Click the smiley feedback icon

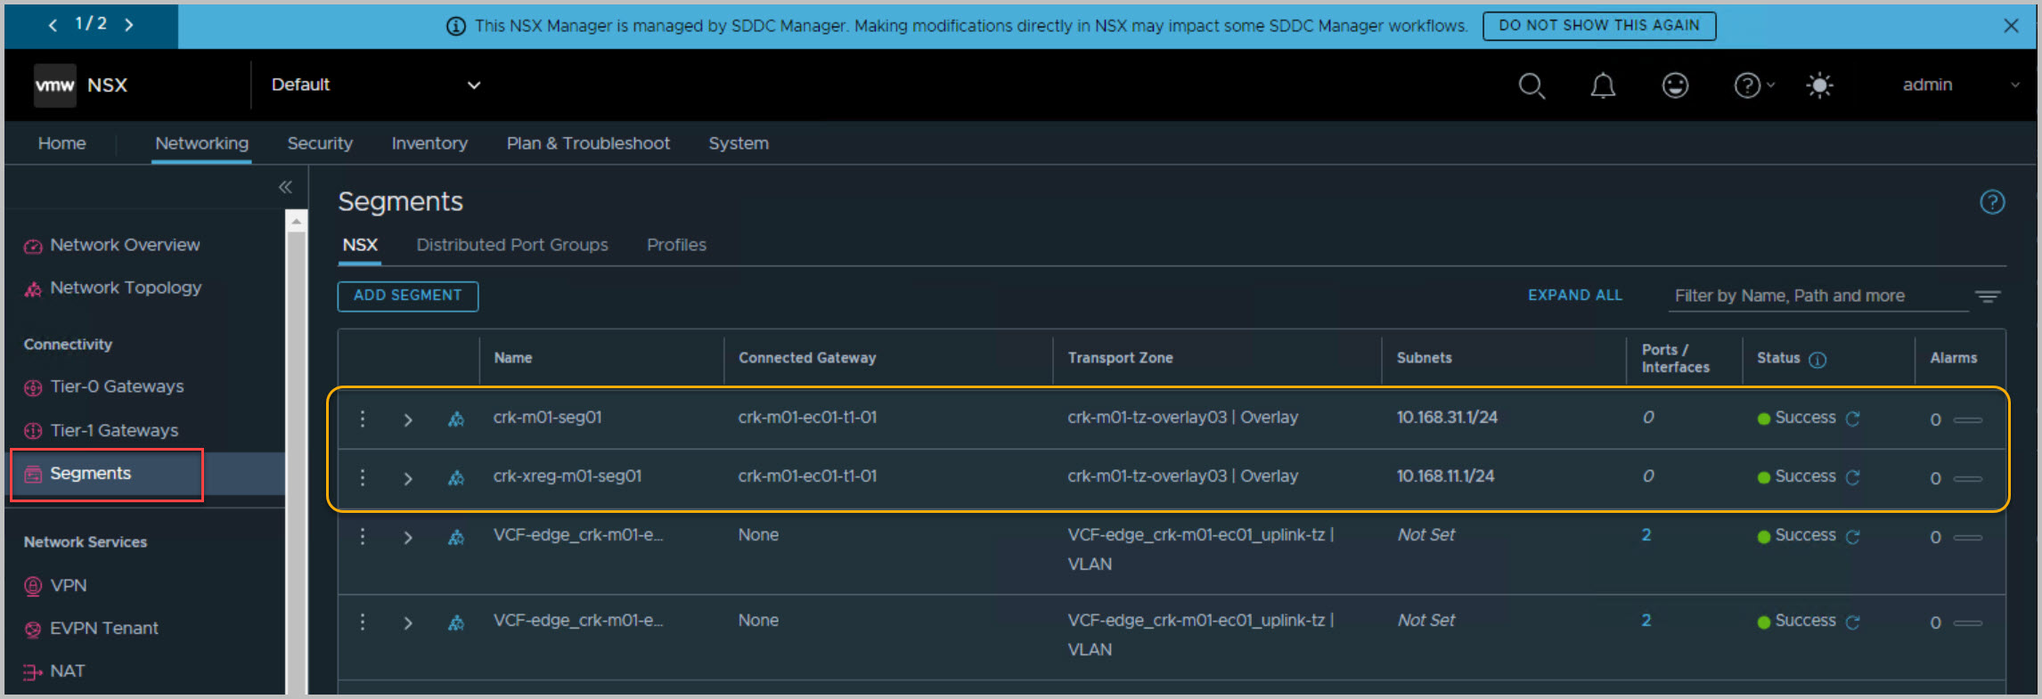(1675, 85)
